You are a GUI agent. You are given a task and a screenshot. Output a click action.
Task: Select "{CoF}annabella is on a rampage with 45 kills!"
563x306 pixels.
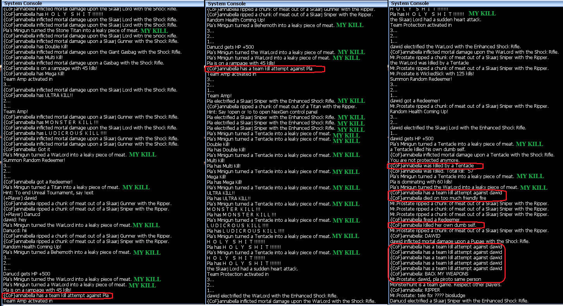click(x=50, y=68)
